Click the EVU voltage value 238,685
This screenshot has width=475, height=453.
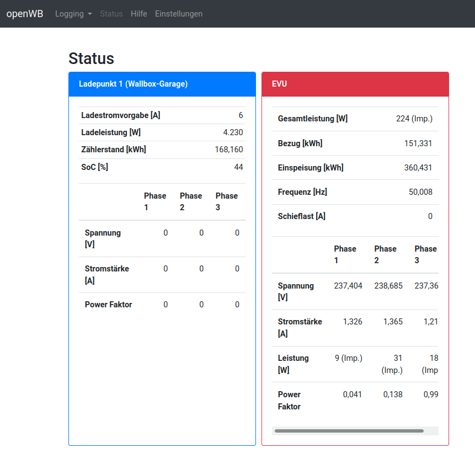[x=388, y=286]
